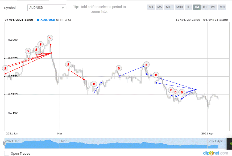Select the M1 timeframe
This screenshot has height=156, width=232.
[x=151, y=7]
